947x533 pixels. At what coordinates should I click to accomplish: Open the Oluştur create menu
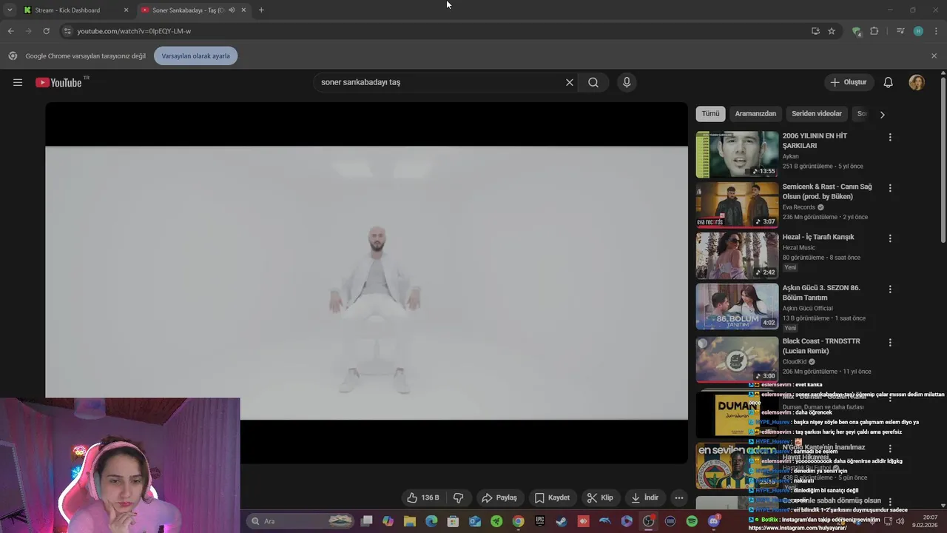point(849,82)
